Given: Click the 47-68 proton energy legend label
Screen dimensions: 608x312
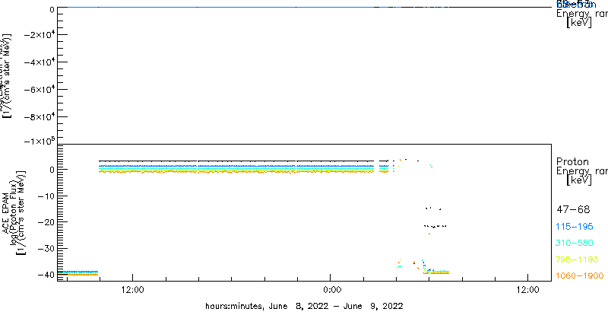Looking at the screenshot, I should pos(573,210).
